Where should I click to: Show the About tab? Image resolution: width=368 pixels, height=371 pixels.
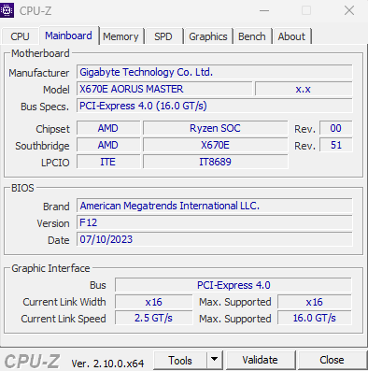tap(291, 36)
